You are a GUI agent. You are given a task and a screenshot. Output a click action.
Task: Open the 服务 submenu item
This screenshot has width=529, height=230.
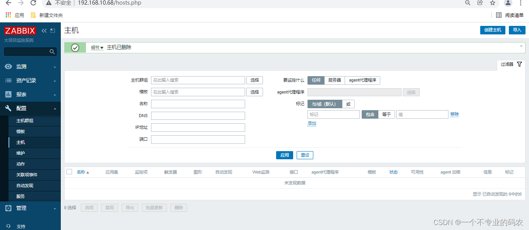pos(34,196)
